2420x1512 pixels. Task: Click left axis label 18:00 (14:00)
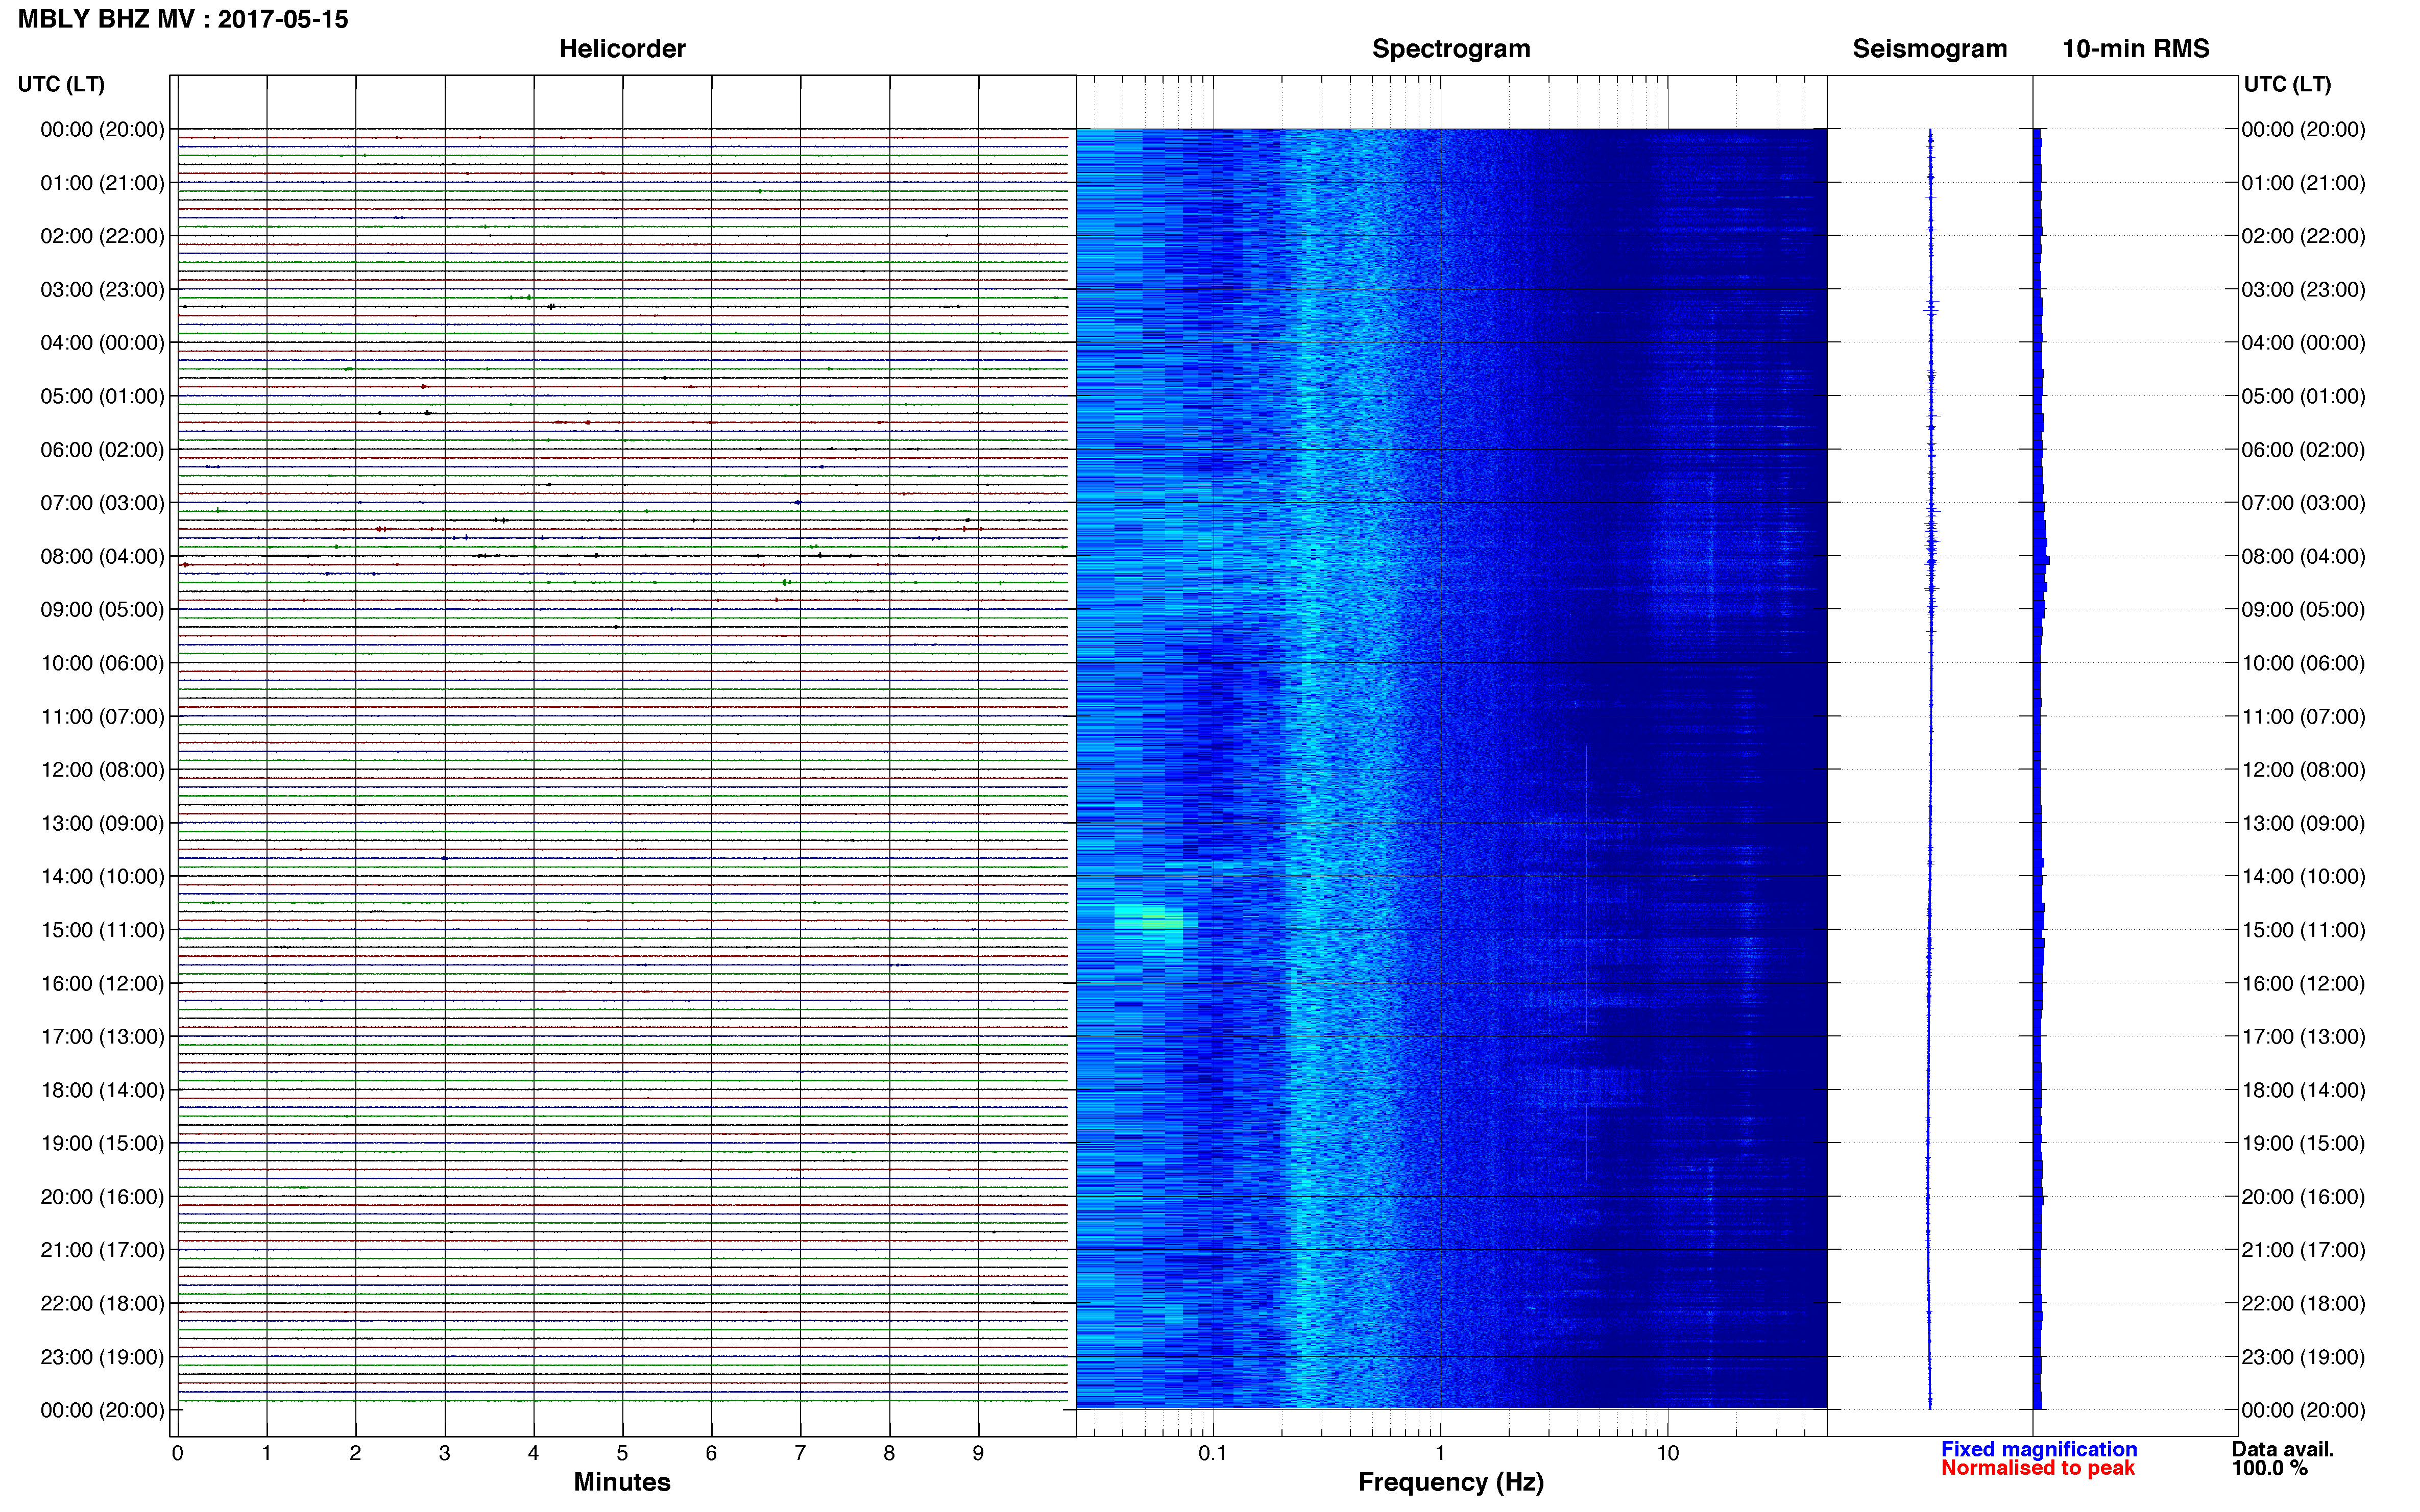click(x=102, y=1090)
